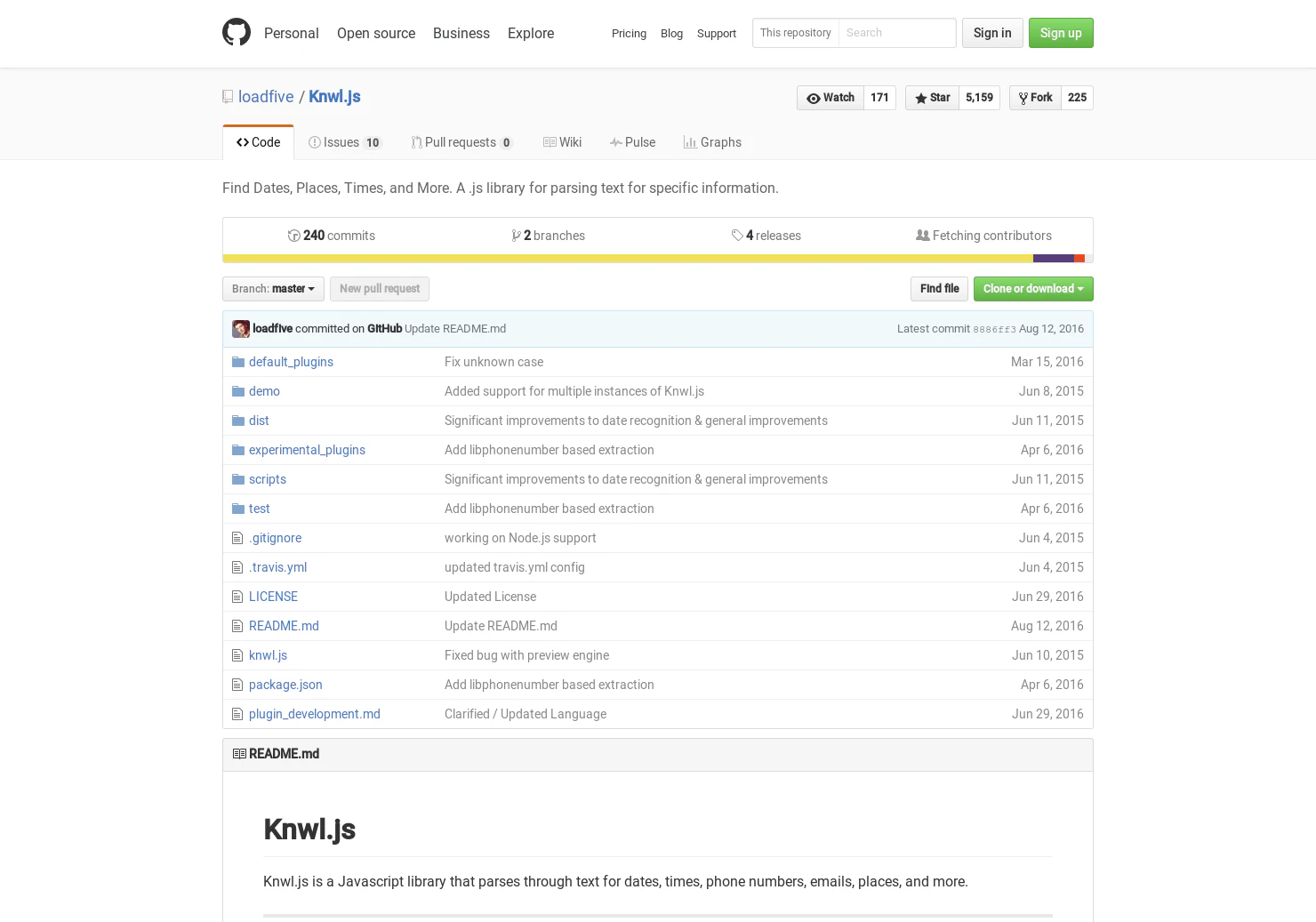Image resolution: width=1316 pixels, height=922 pixels.
Task: View the Graphs tab
Action: (712, 142)
